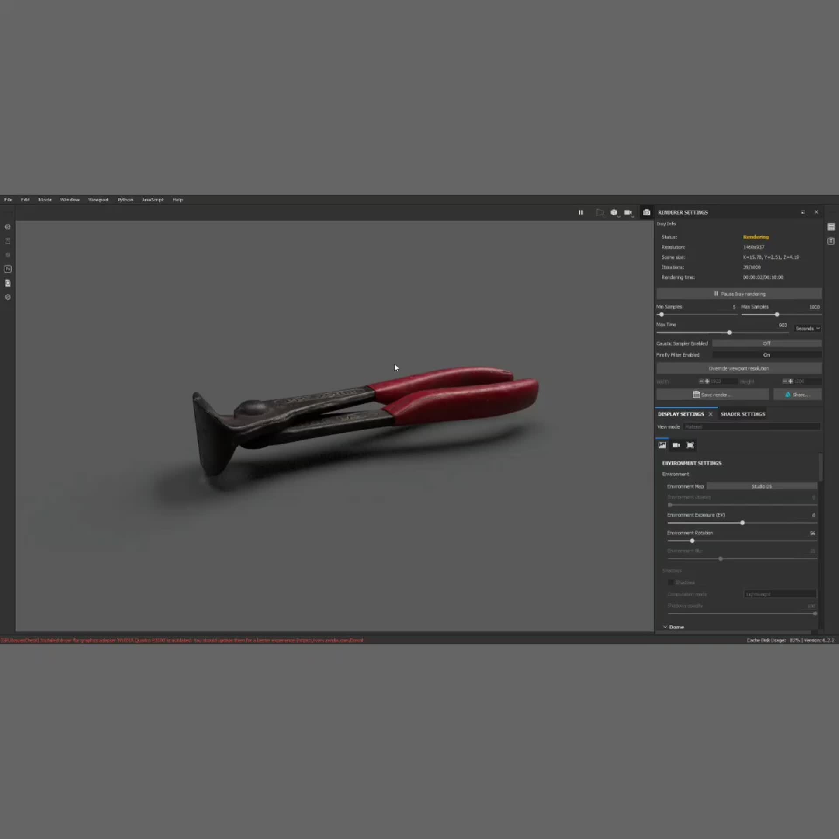839x839 pixels.
Task: Open the camera settings icon tab
Action: click(x=676, y=445)
